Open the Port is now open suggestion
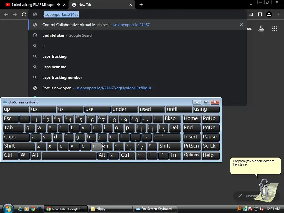 (x=138, y=88)
